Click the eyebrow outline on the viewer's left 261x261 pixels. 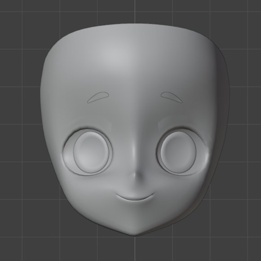98,97
